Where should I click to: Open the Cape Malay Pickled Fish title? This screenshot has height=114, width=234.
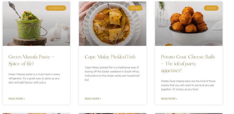coord(110,57)
